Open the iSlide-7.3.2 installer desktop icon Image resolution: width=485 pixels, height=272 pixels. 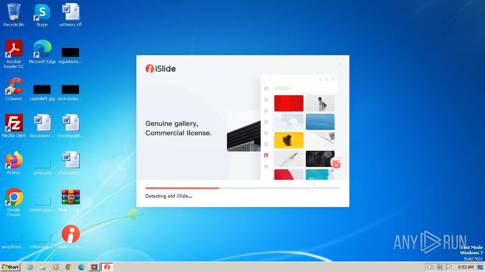click(70, 236)
